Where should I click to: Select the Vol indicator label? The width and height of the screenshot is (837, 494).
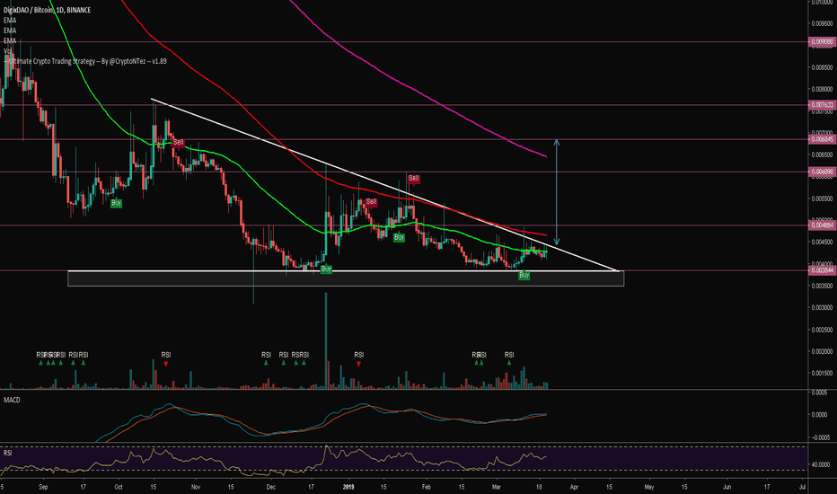(7, 50)
